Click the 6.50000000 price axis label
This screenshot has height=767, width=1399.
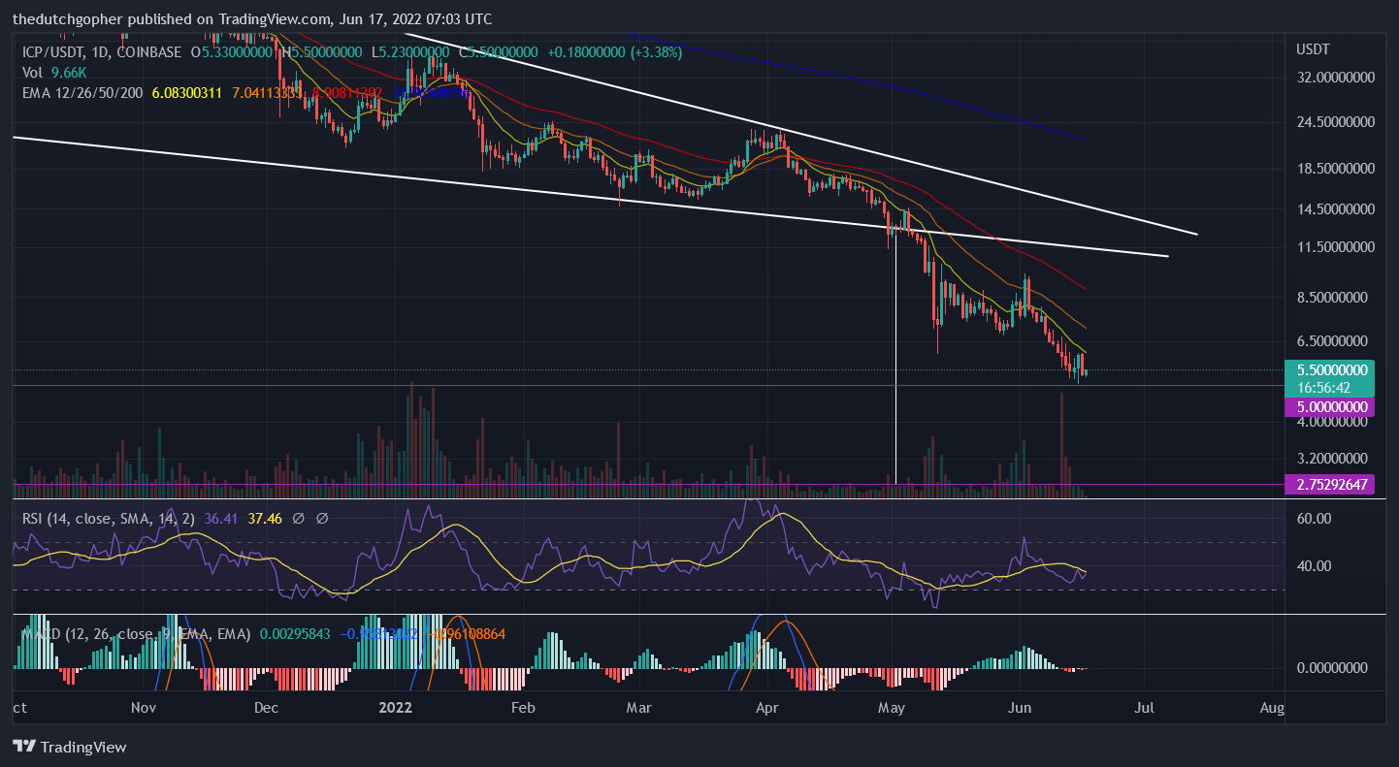pyautogui.click(x=1333, y=341)
